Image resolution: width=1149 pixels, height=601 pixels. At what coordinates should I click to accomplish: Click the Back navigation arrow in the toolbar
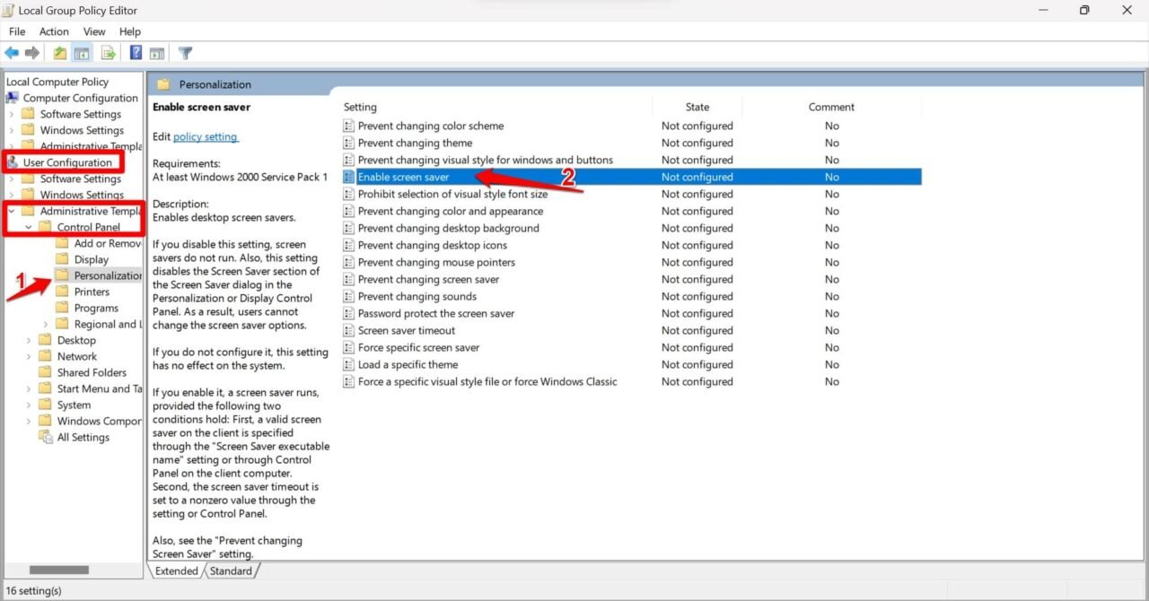coord(12,52)
